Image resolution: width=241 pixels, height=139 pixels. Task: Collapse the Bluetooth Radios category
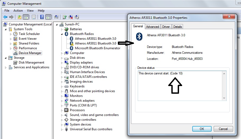pyautogui.click(x=62, y=34)
